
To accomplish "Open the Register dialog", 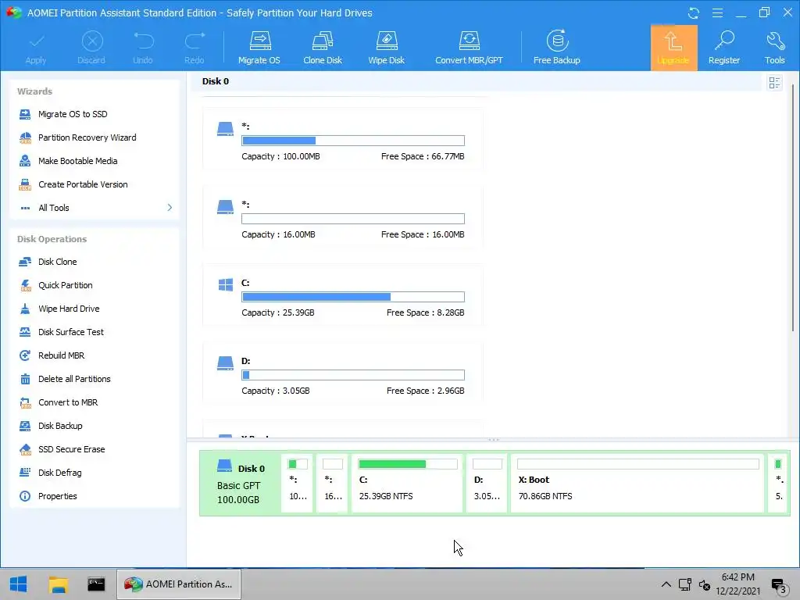I will 724,48.
